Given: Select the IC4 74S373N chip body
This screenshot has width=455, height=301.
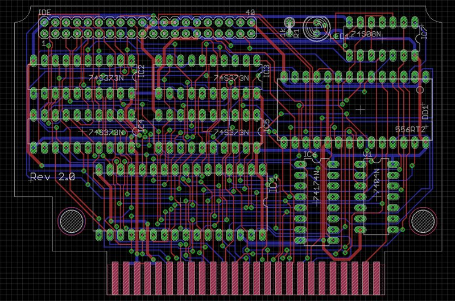Looking at the screenshot, I should 82,131.
